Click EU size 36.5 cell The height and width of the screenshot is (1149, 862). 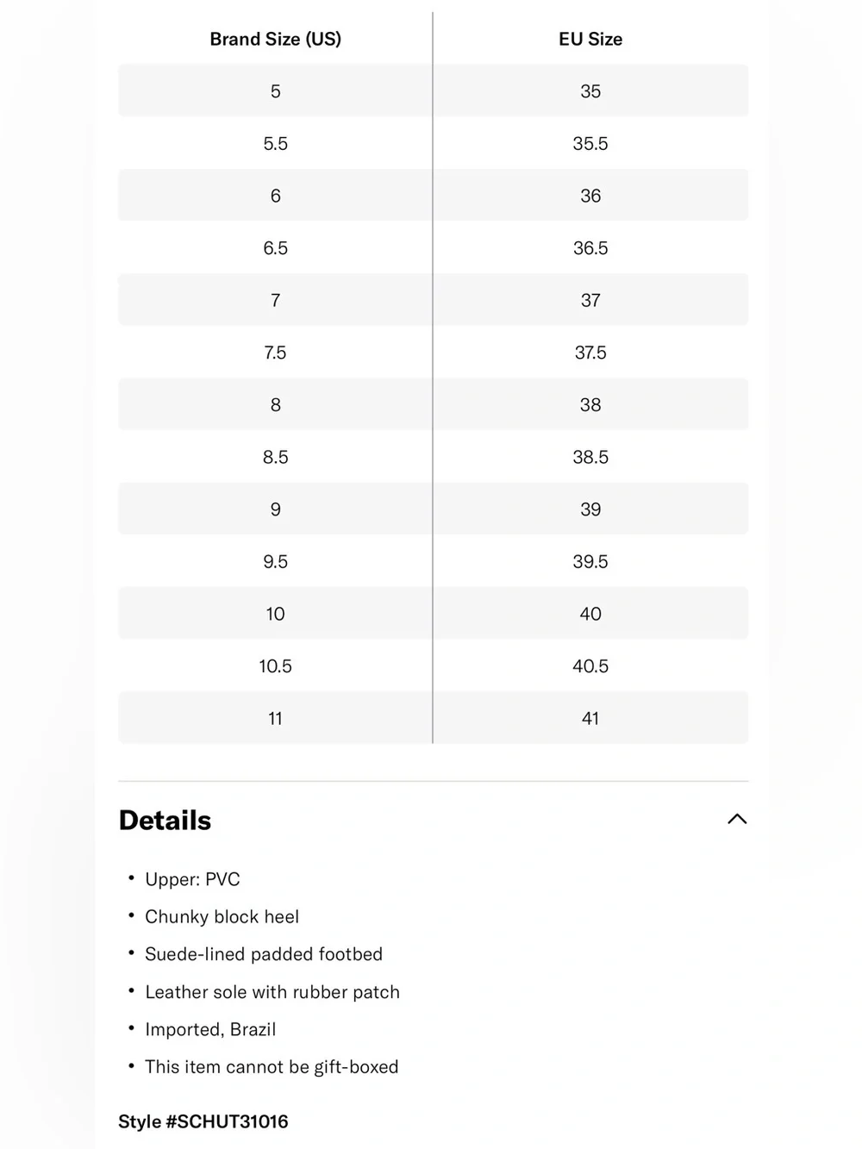coord(590,248)
